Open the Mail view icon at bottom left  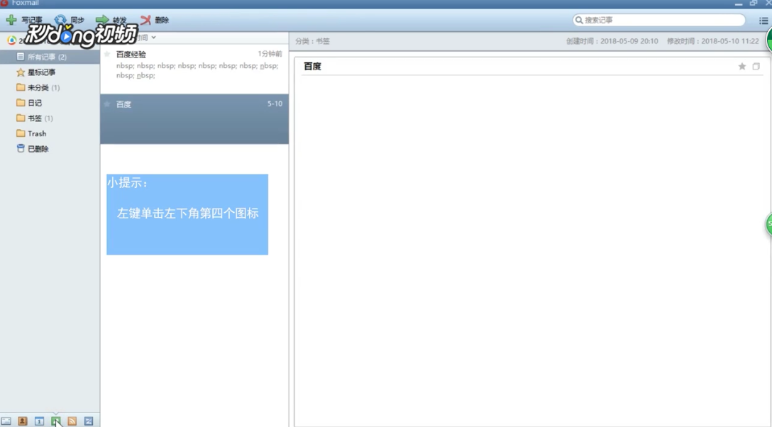[x=6, y=421]
